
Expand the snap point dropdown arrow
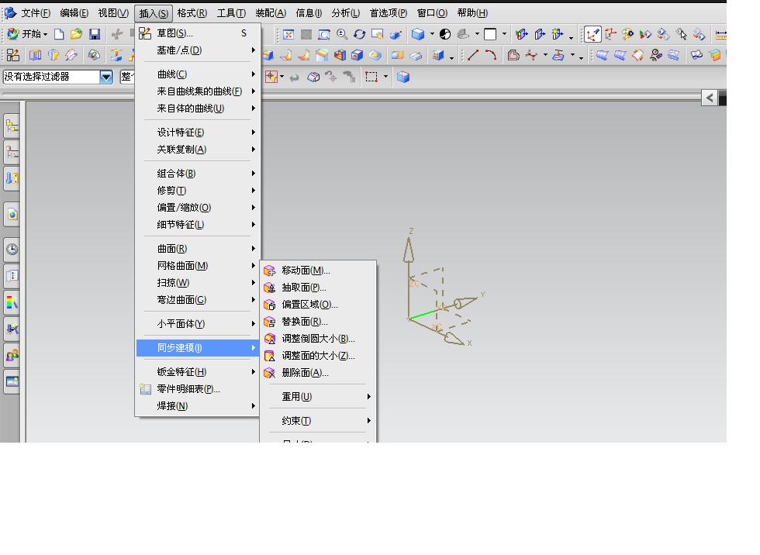pyautogui.click(x=282, y=77)
